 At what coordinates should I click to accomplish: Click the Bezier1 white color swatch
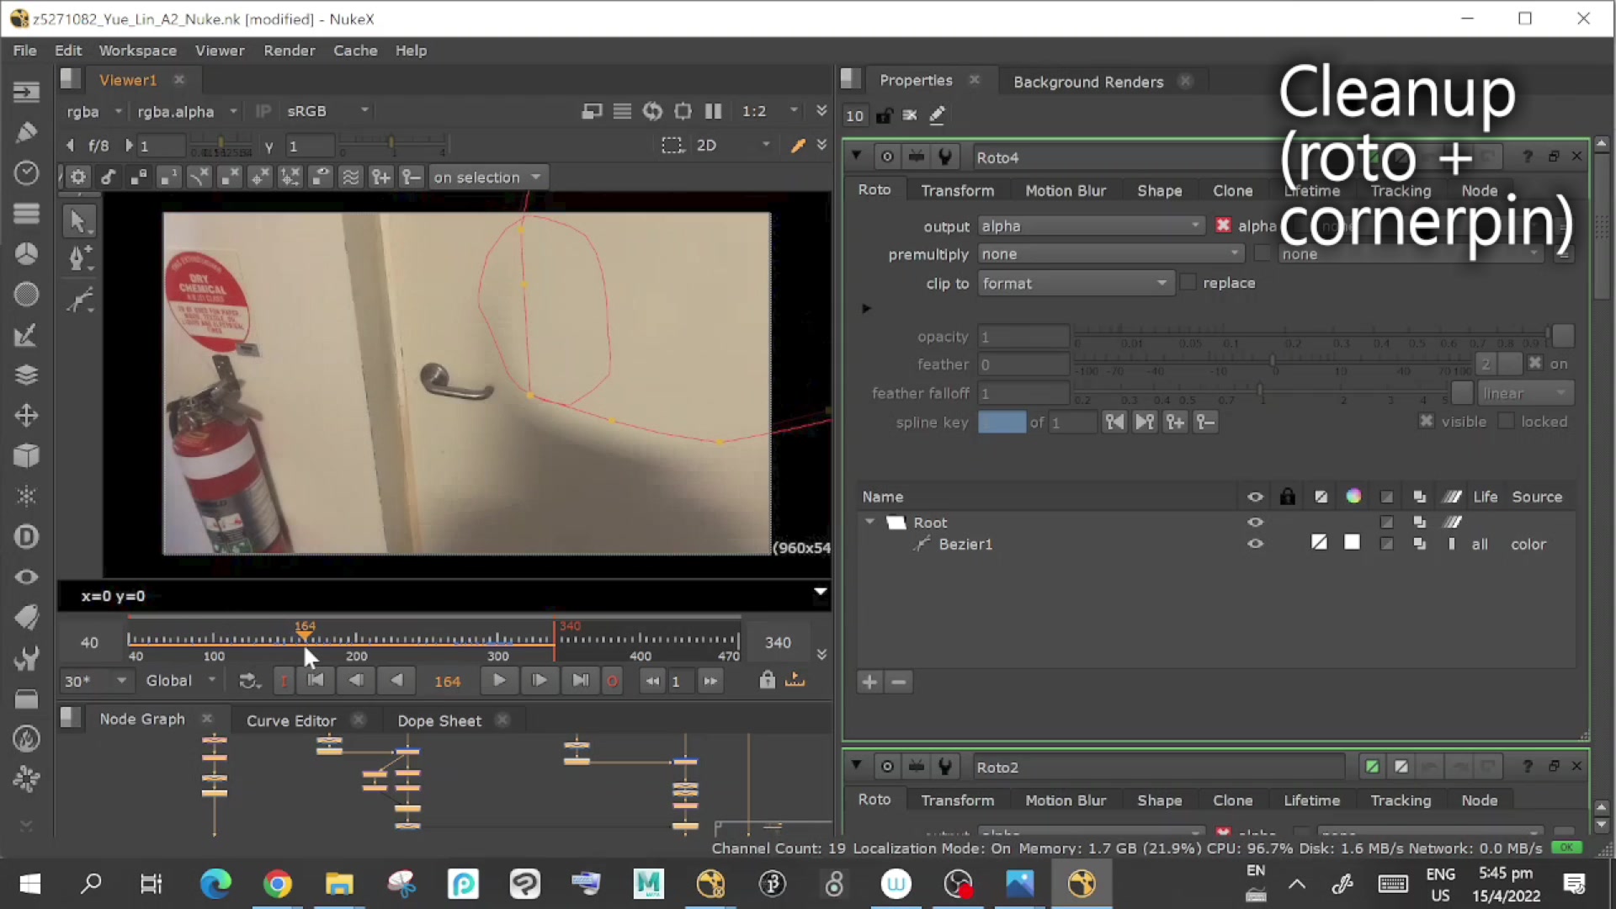tap(1352, 543)
